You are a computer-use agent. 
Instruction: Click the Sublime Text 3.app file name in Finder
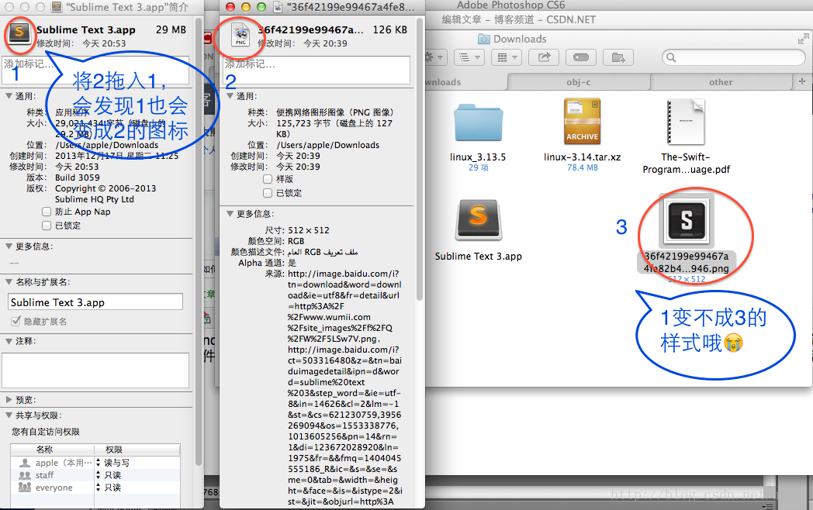click(x=478, y=256)
